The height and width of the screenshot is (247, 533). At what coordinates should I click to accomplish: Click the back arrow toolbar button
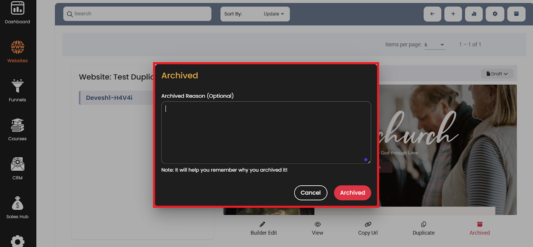tap(432, 14)
